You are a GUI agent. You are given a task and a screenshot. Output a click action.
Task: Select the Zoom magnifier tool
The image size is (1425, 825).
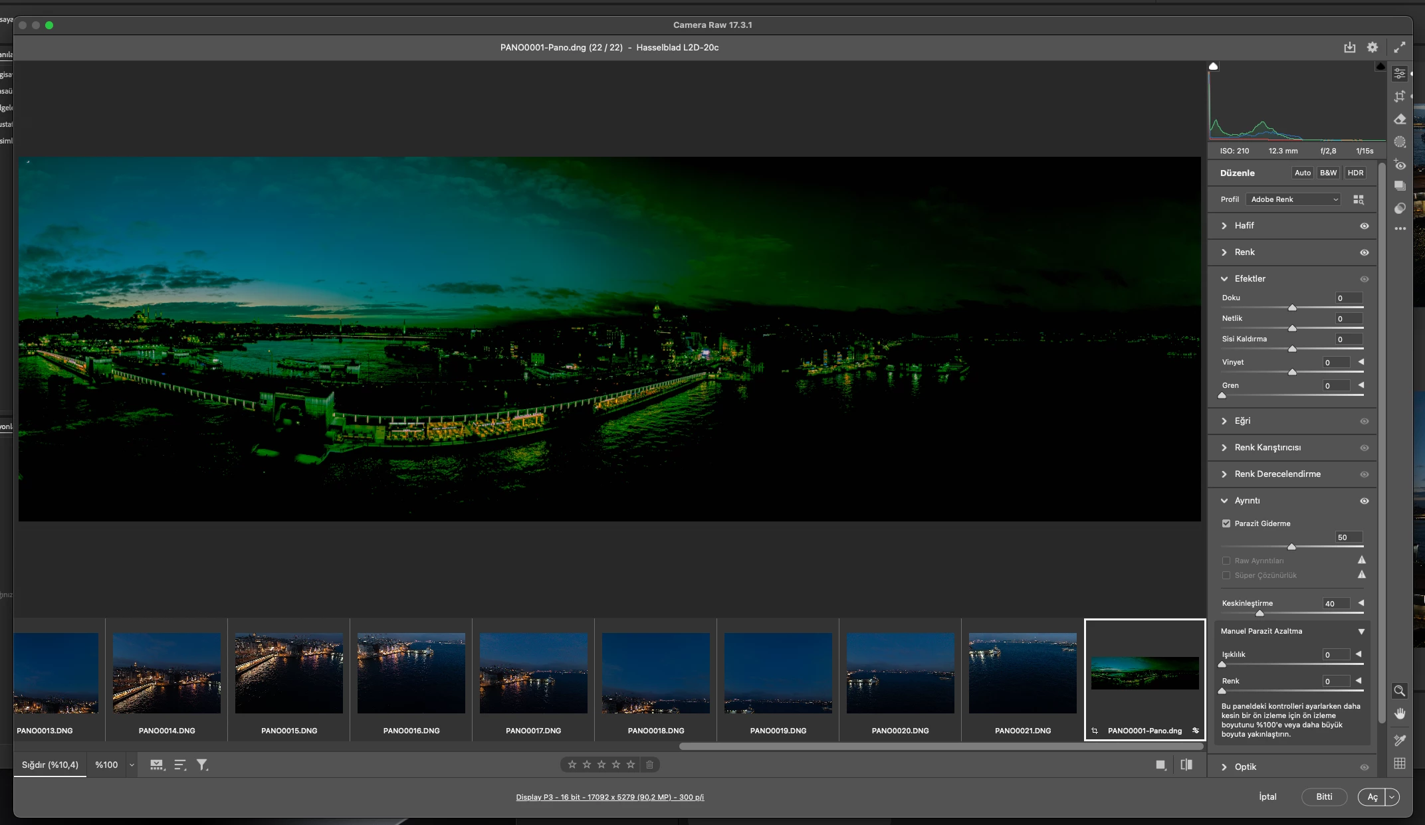tap(1399, 691)
